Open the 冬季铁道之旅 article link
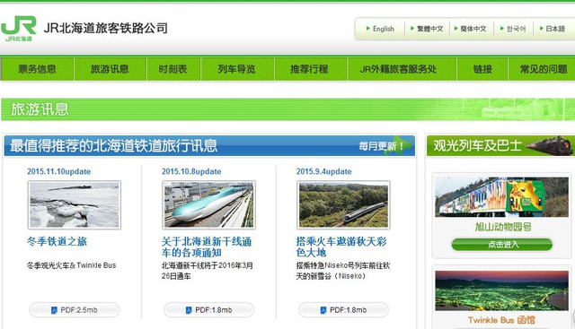Screen dimensions: 575x329 [57, 241]
